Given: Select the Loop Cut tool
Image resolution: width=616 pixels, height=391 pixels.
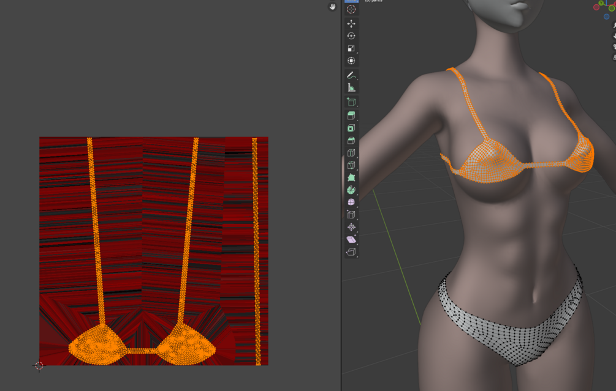Looking at the screenshot, I should [351, 153].
